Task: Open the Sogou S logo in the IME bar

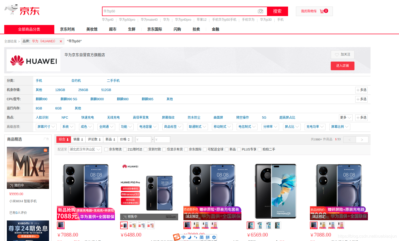Action: [177, 237]
